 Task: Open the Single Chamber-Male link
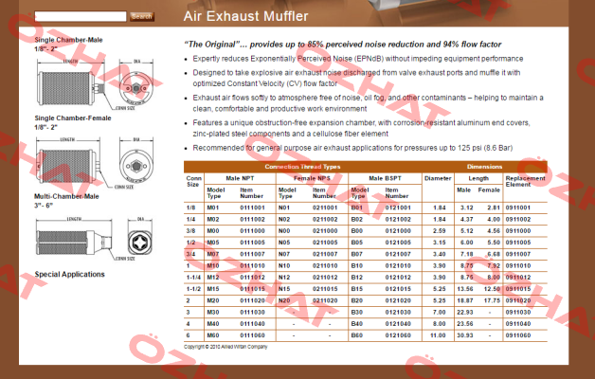click(68, 40)
